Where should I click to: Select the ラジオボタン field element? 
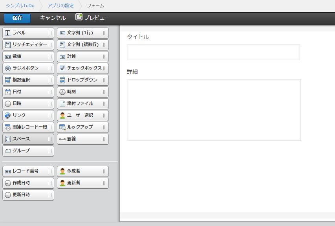(28, 68)
